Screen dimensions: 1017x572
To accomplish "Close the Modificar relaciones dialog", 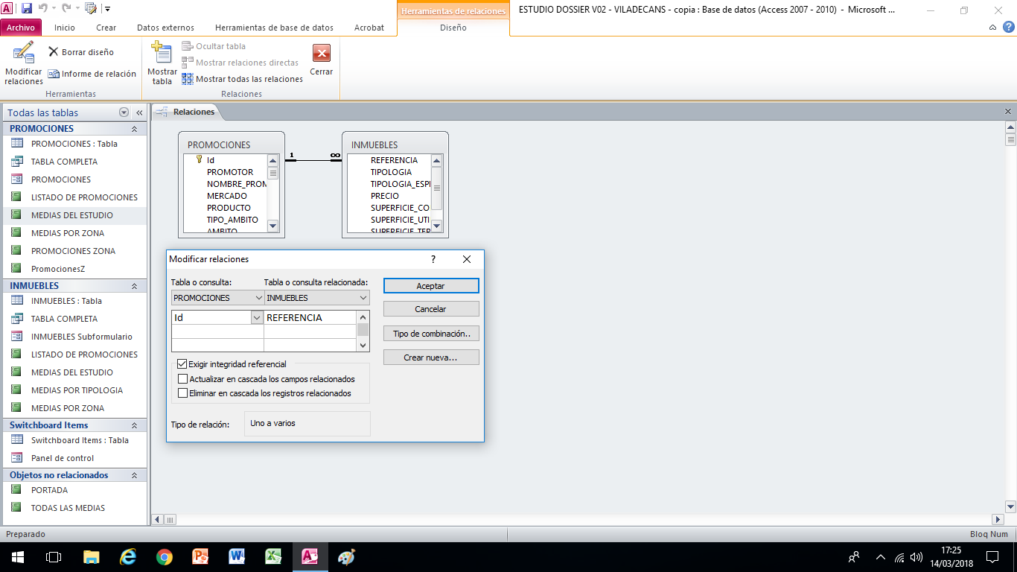I will coord(467,259).
